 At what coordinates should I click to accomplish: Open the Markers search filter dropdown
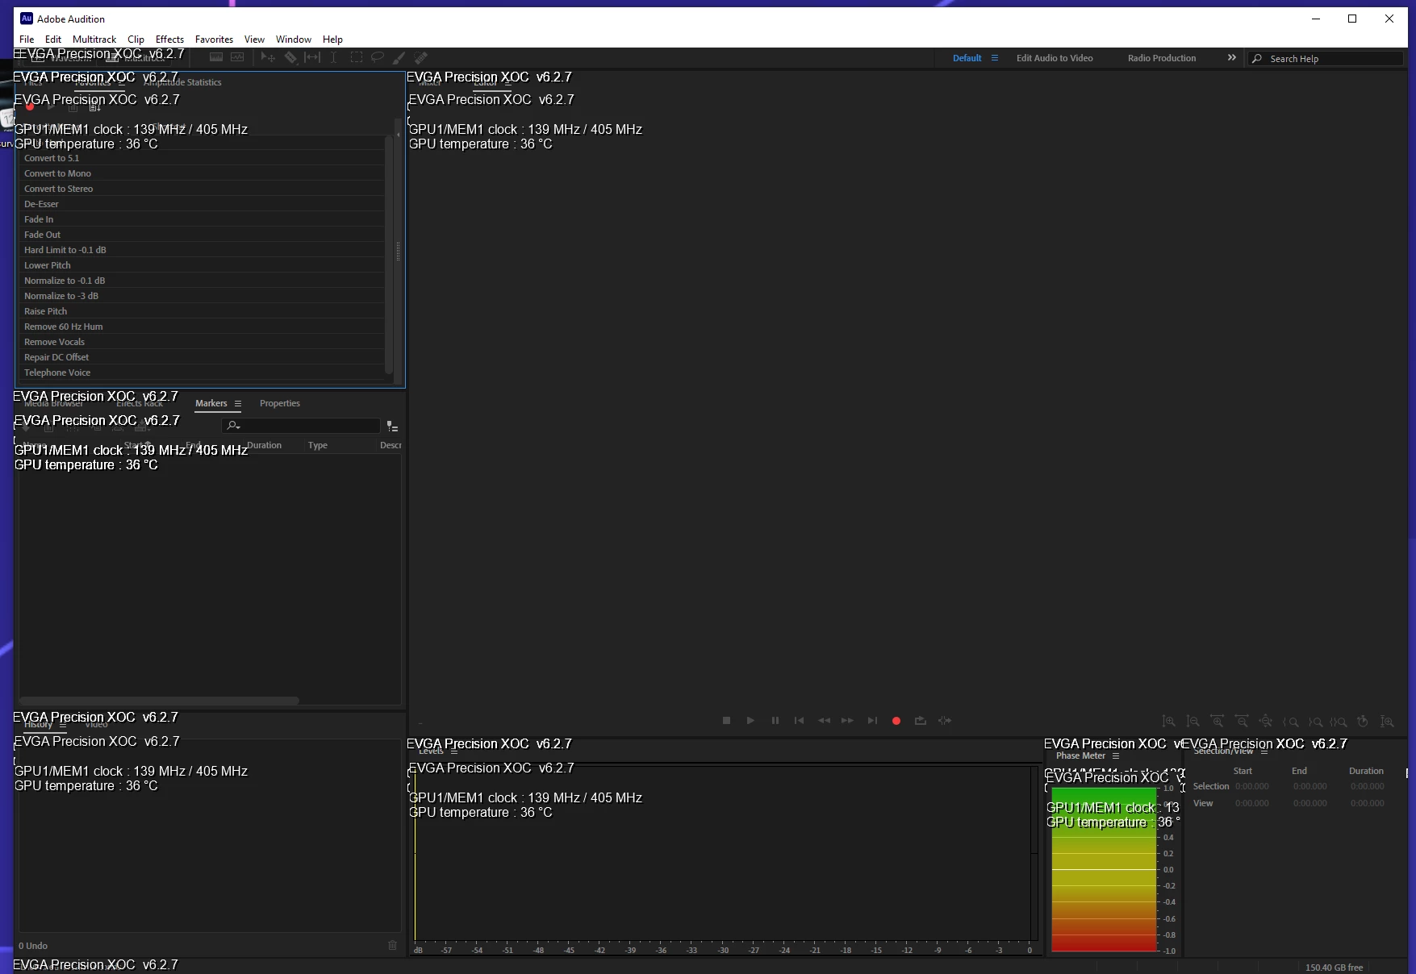point(233,425)
